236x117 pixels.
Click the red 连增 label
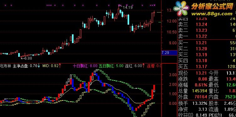coord(151,66)
